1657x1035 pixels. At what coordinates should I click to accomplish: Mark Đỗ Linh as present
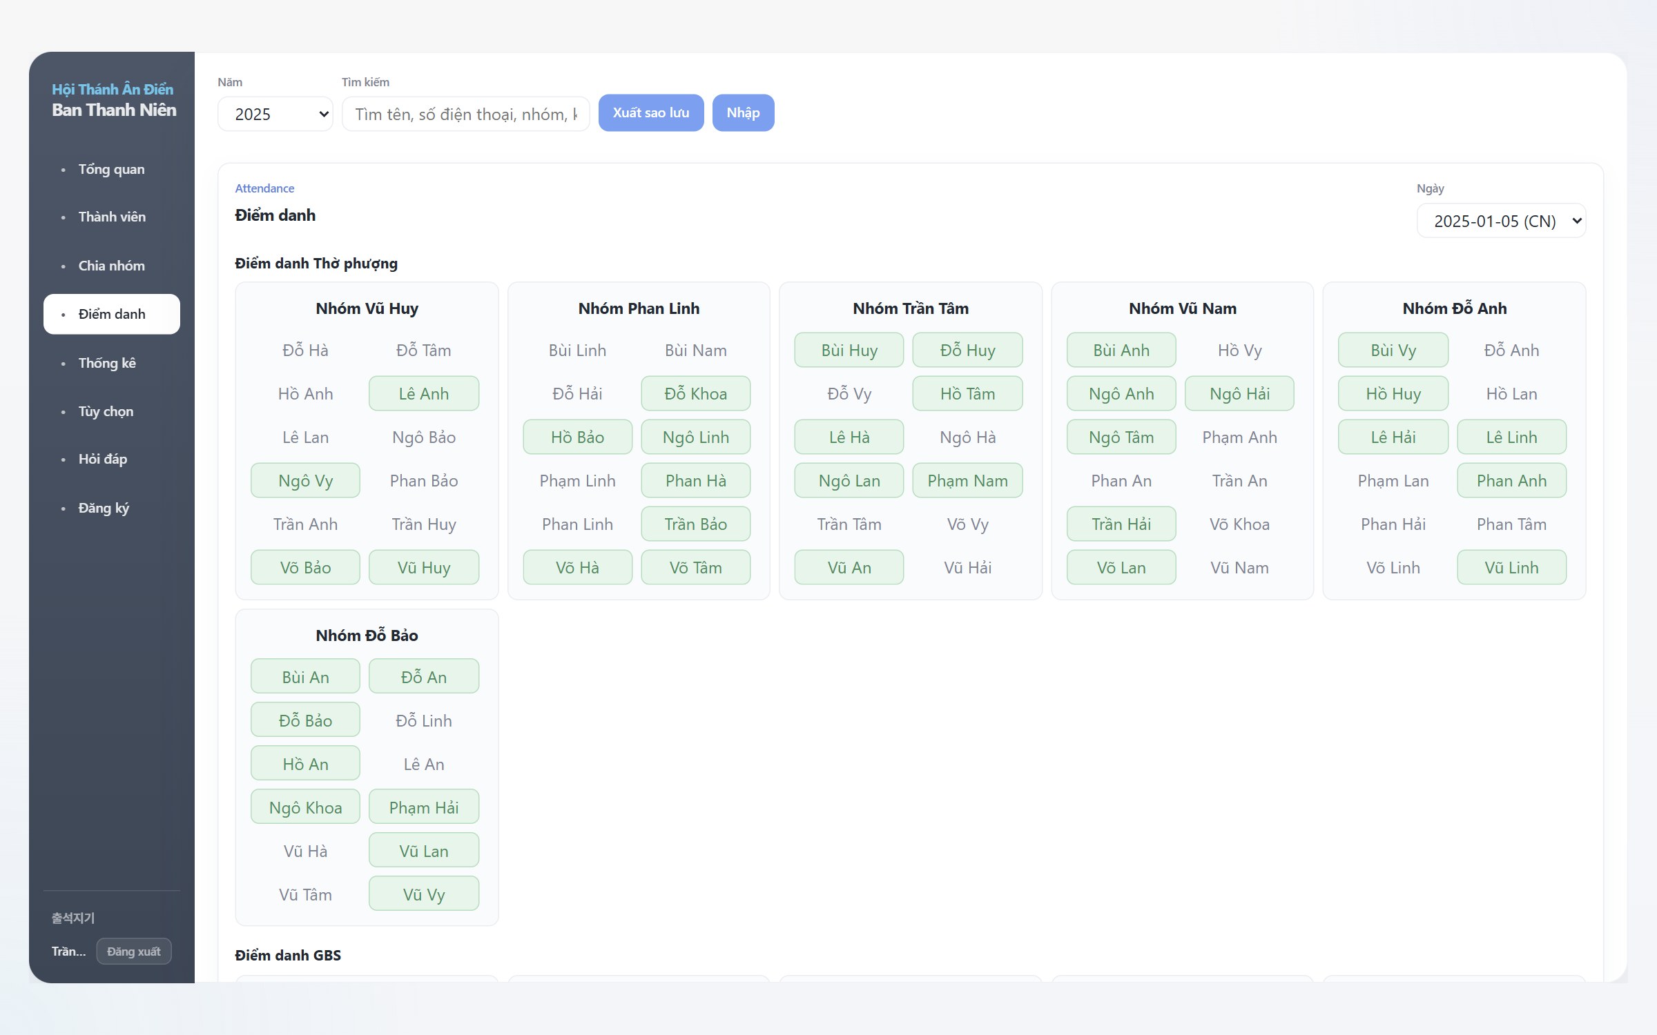point(424,720)
